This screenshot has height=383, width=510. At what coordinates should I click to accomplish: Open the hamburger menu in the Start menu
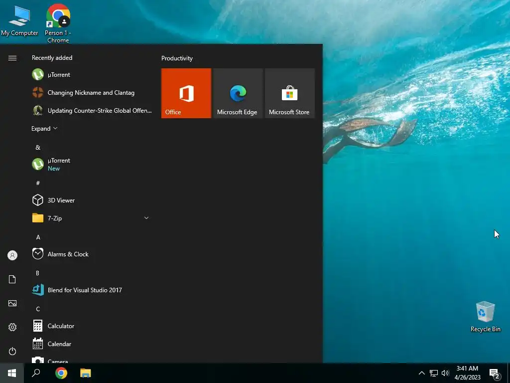click(x=12, y=58)
